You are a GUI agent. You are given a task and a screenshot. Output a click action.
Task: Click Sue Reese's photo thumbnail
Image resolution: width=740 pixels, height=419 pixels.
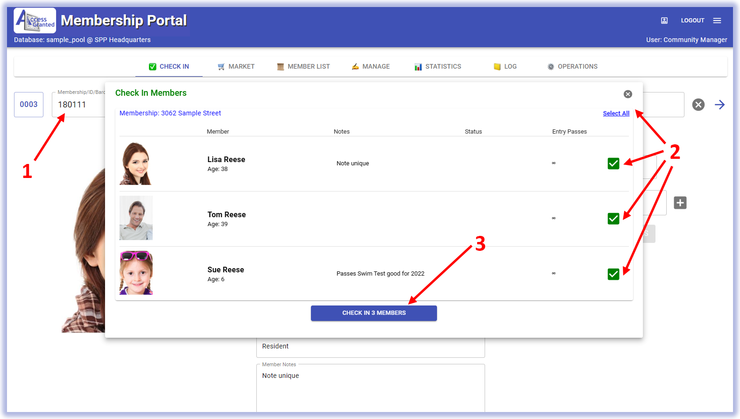click(136, 273)
